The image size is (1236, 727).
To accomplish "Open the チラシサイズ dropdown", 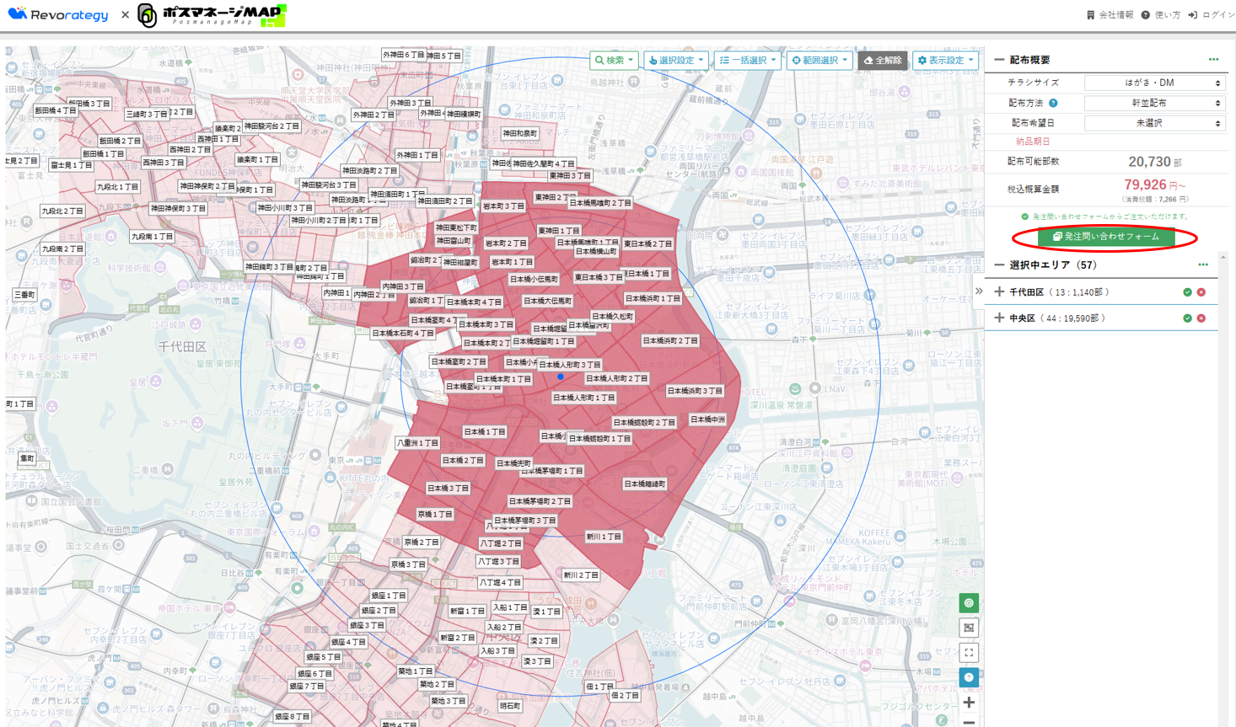I will 1154,83.
